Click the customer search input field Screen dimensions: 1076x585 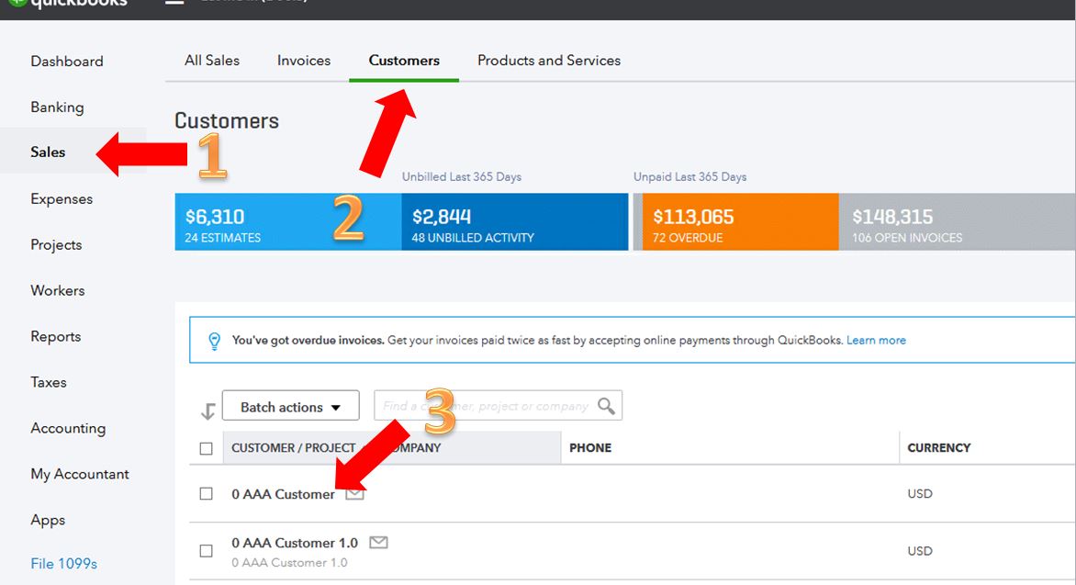pyautogui.click(x=499, y=405)
